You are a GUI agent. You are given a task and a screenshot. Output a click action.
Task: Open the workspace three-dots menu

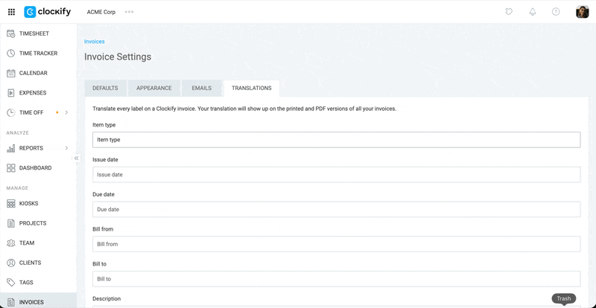coord(130,12)
